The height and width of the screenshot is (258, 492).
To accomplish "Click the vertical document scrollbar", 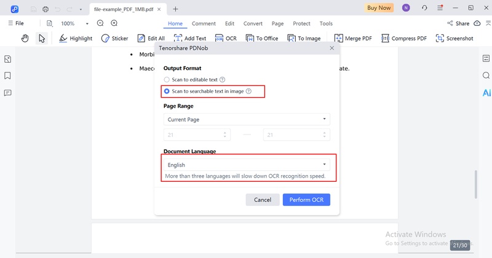I will point(475,184).
